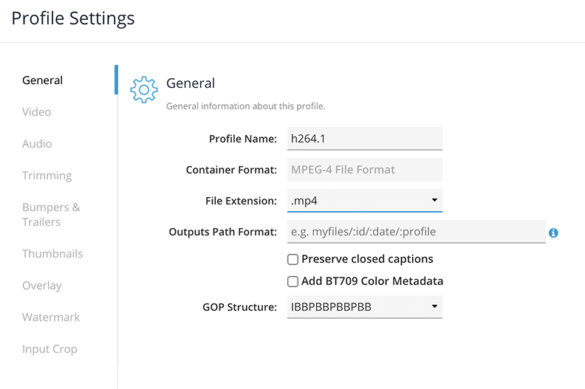The width and height of the screenshot is (585, 389).
Task: Check Add BT709 Color Metadata
Action: 293,281
